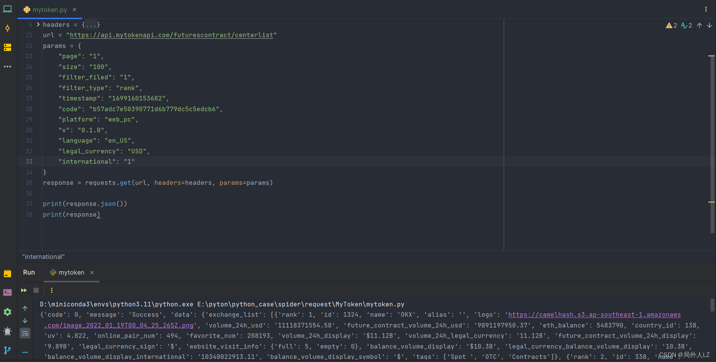
Task: Click the warnings indicator showing 2 warnings
Action: (671, 25)
